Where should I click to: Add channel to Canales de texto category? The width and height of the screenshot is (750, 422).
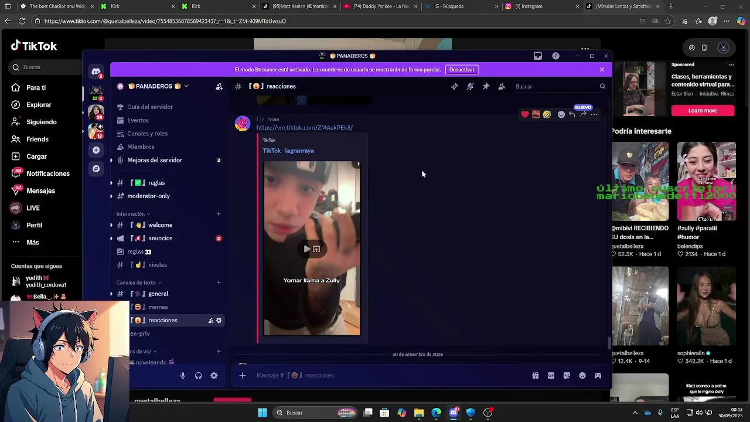tap(219, 283)
